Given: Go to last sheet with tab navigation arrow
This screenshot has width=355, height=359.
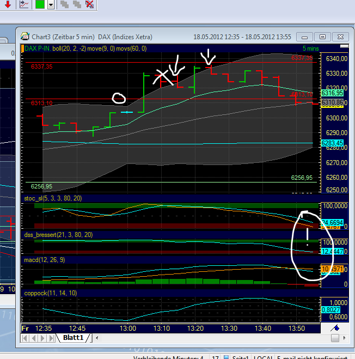Looking at the screenshot, I should (x=51, y=338).
